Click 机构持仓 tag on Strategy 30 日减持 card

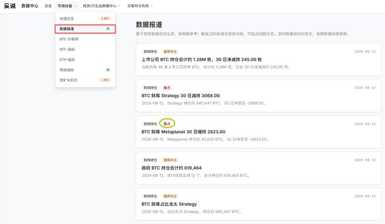coord(150,88)
